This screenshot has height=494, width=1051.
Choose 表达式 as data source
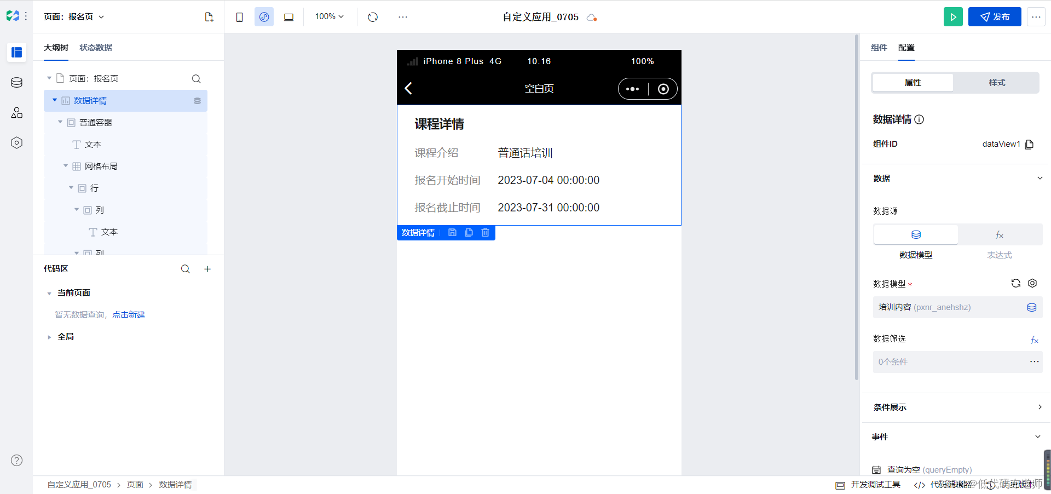(1000, 235)
